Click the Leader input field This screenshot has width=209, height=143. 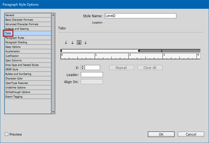[x=92, y=75]
